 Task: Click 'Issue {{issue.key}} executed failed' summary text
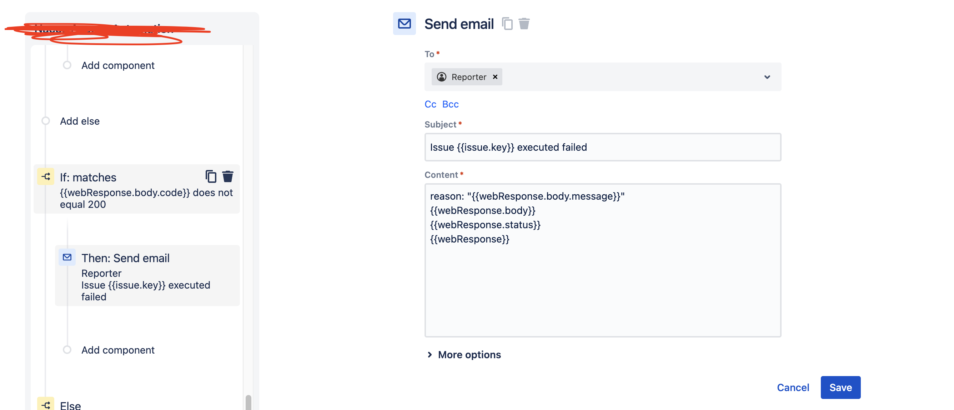tap(146, 291)
